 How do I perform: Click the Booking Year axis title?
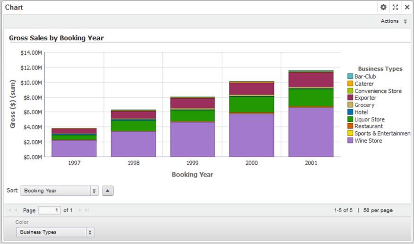point(193,175)
